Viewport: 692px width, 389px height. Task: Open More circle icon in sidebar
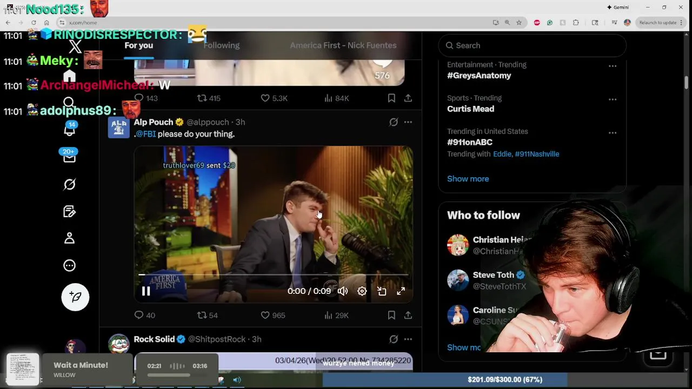coord(69,265)
